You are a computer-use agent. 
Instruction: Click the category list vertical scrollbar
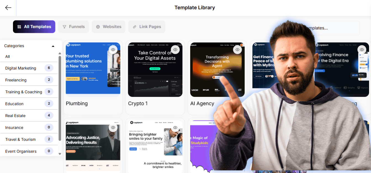60,98
